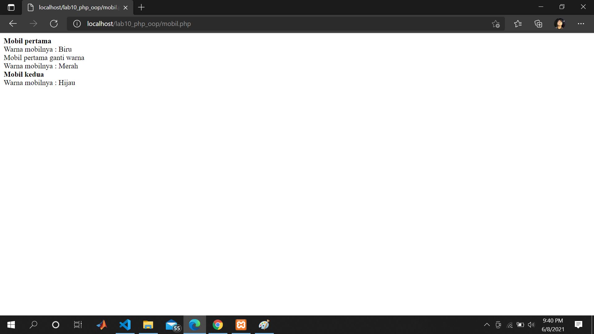Viewport: 594px width, 334px height.
Task: Launch MATLAB from the taskbar
Action: point(102,324)
